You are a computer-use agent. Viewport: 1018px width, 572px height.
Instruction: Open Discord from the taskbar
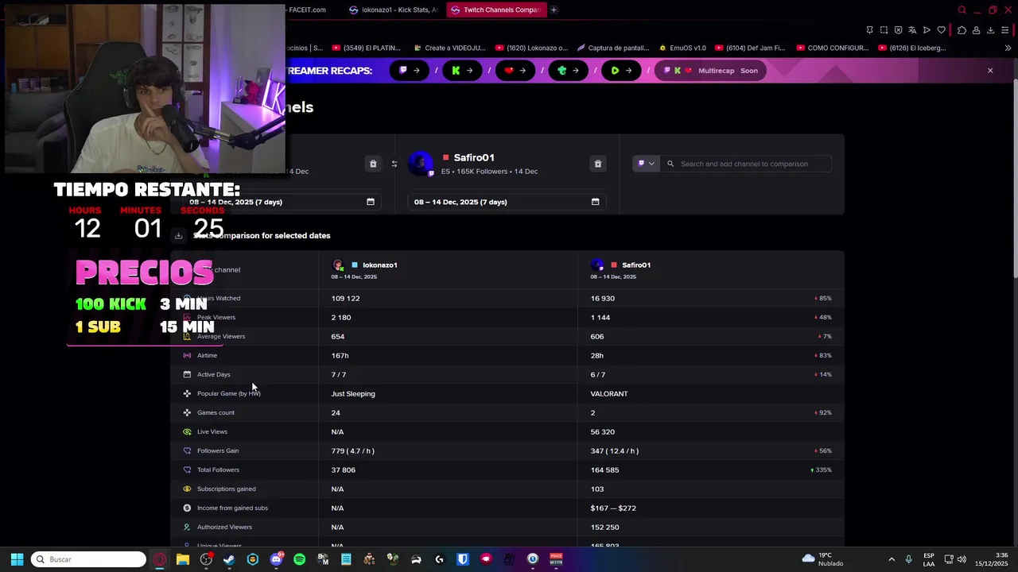point(276,559)
